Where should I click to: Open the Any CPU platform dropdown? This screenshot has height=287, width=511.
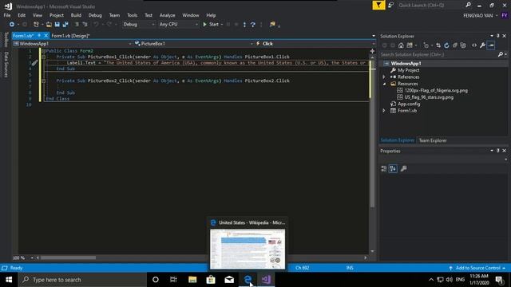[178, 25]
